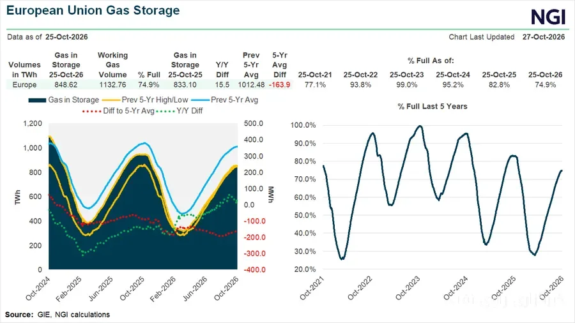
Task: Click the Oct-2024 label on the storage chart
Action: point(38,289)
